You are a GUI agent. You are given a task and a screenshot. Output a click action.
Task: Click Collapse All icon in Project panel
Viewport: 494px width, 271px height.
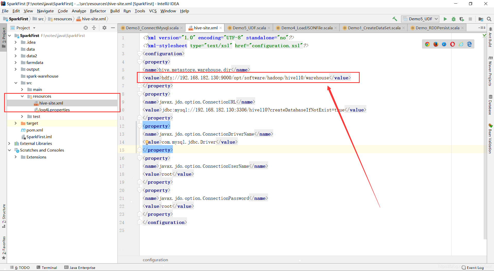click(x=94, y=28)
